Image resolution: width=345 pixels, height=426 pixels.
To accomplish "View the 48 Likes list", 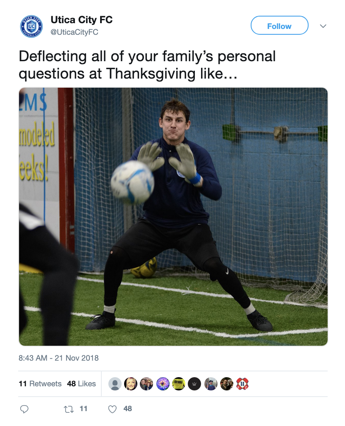I will point(81,384).
